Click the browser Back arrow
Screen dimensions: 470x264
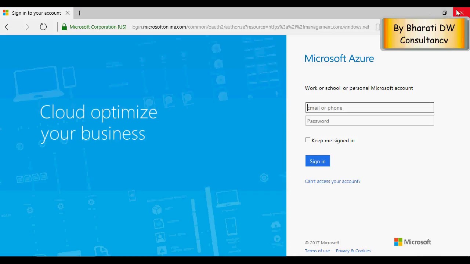tap(8, 27)
